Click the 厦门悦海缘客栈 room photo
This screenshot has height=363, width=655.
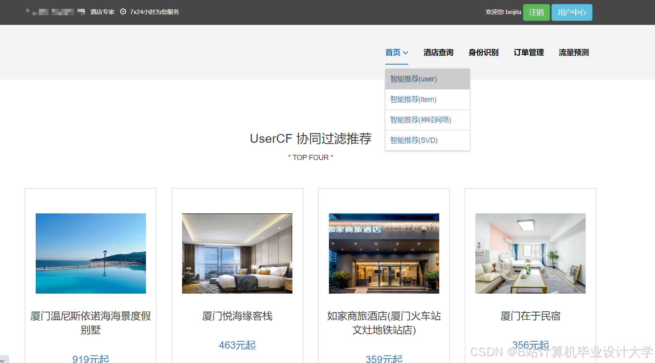237,253
